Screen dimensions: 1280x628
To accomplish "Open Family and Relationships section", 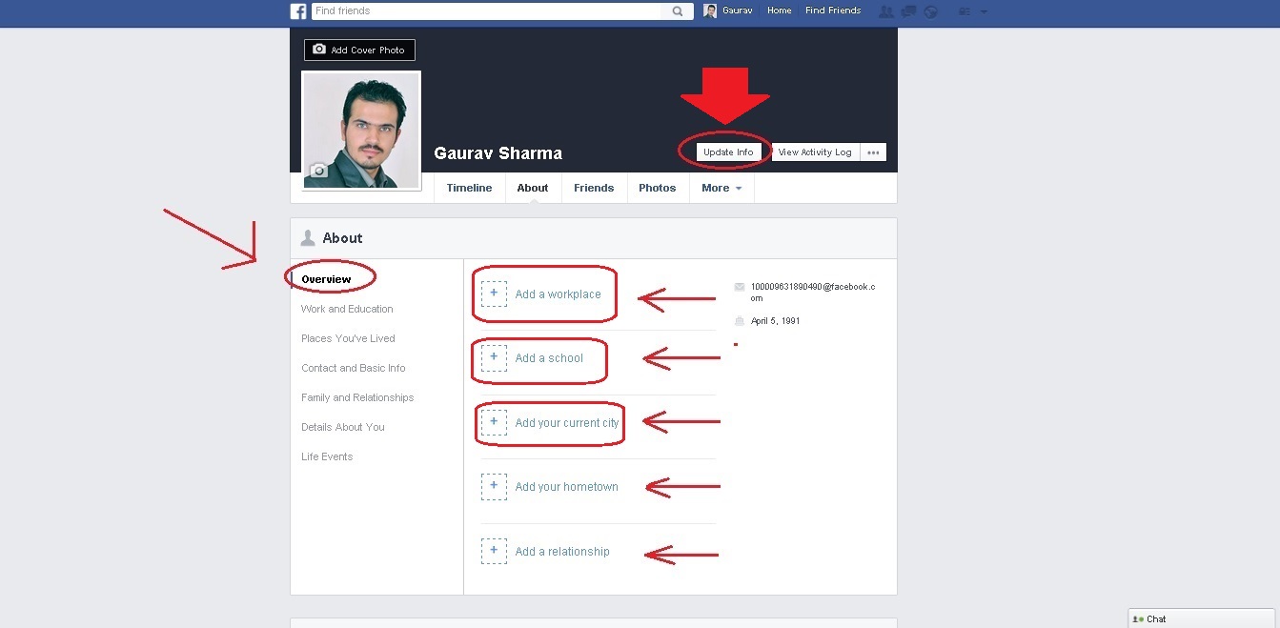I will click(357, 397).
